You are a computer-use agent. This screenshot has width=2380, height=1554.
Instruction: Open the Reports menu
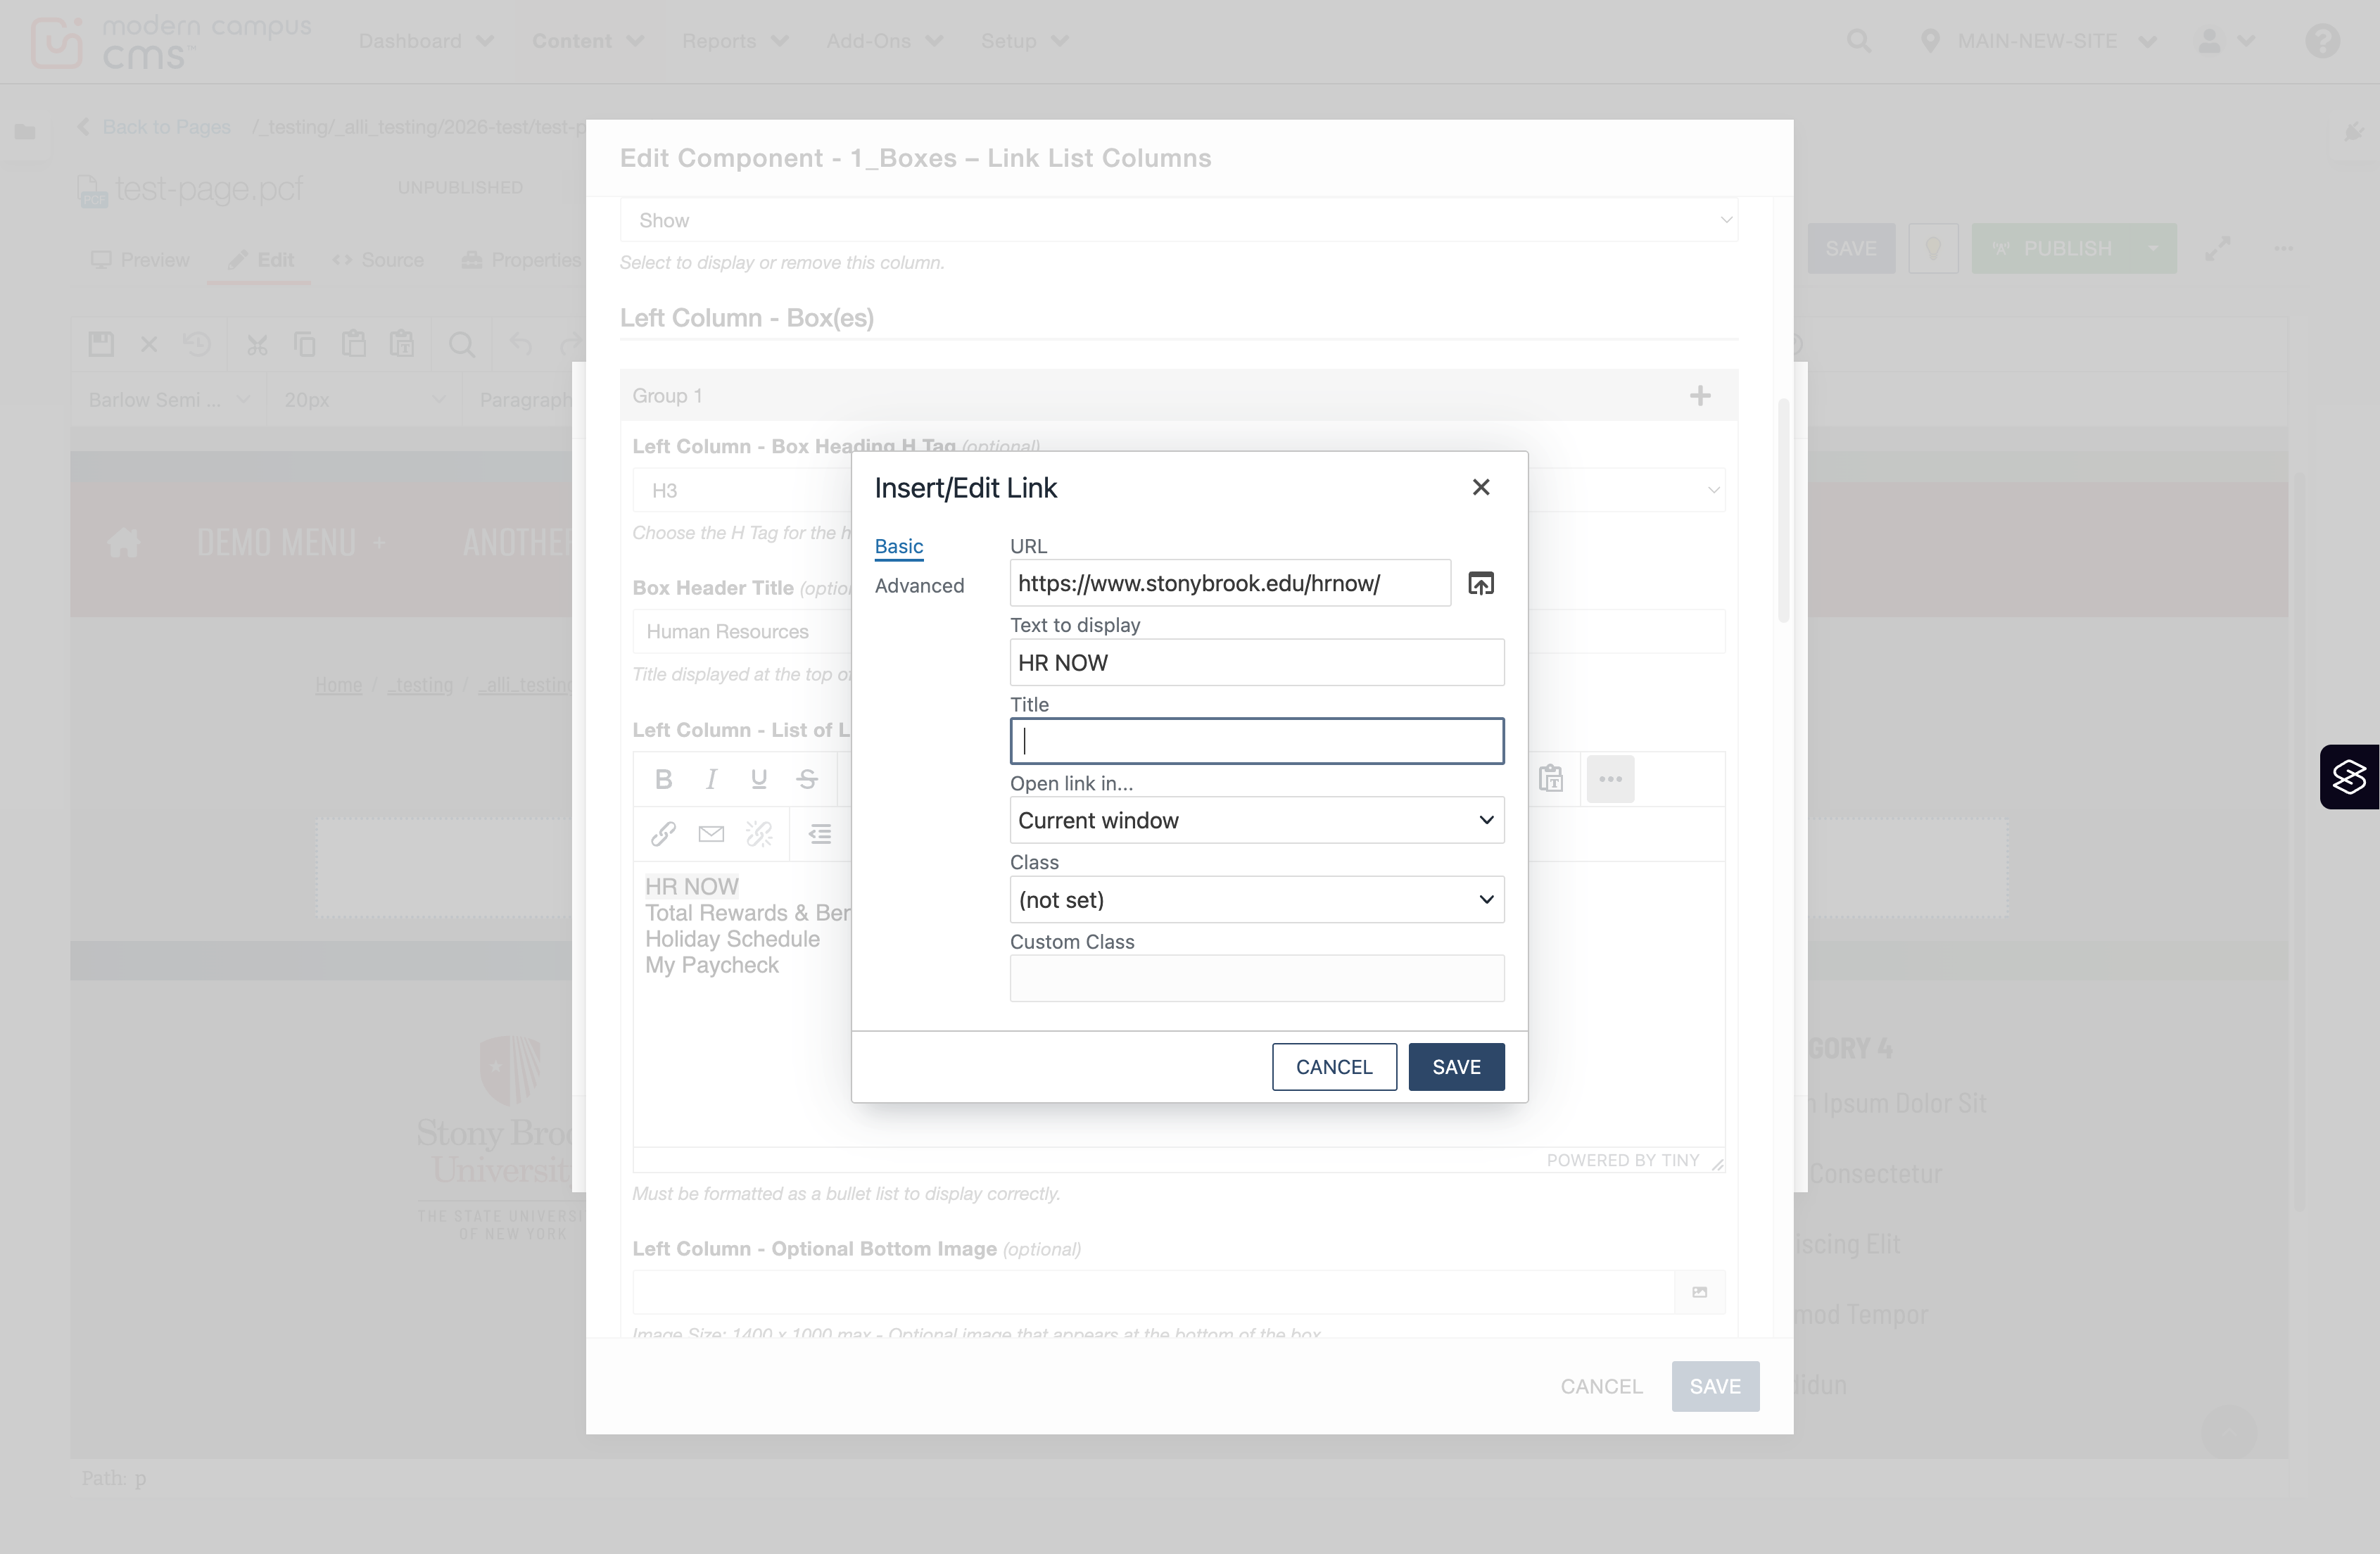pos(735,41)
